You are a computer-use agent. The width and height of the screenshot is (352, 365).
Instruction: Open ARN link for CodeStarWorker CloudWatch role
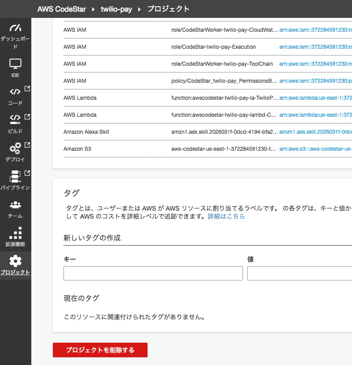pyautogui.click(x=315, y=30)
